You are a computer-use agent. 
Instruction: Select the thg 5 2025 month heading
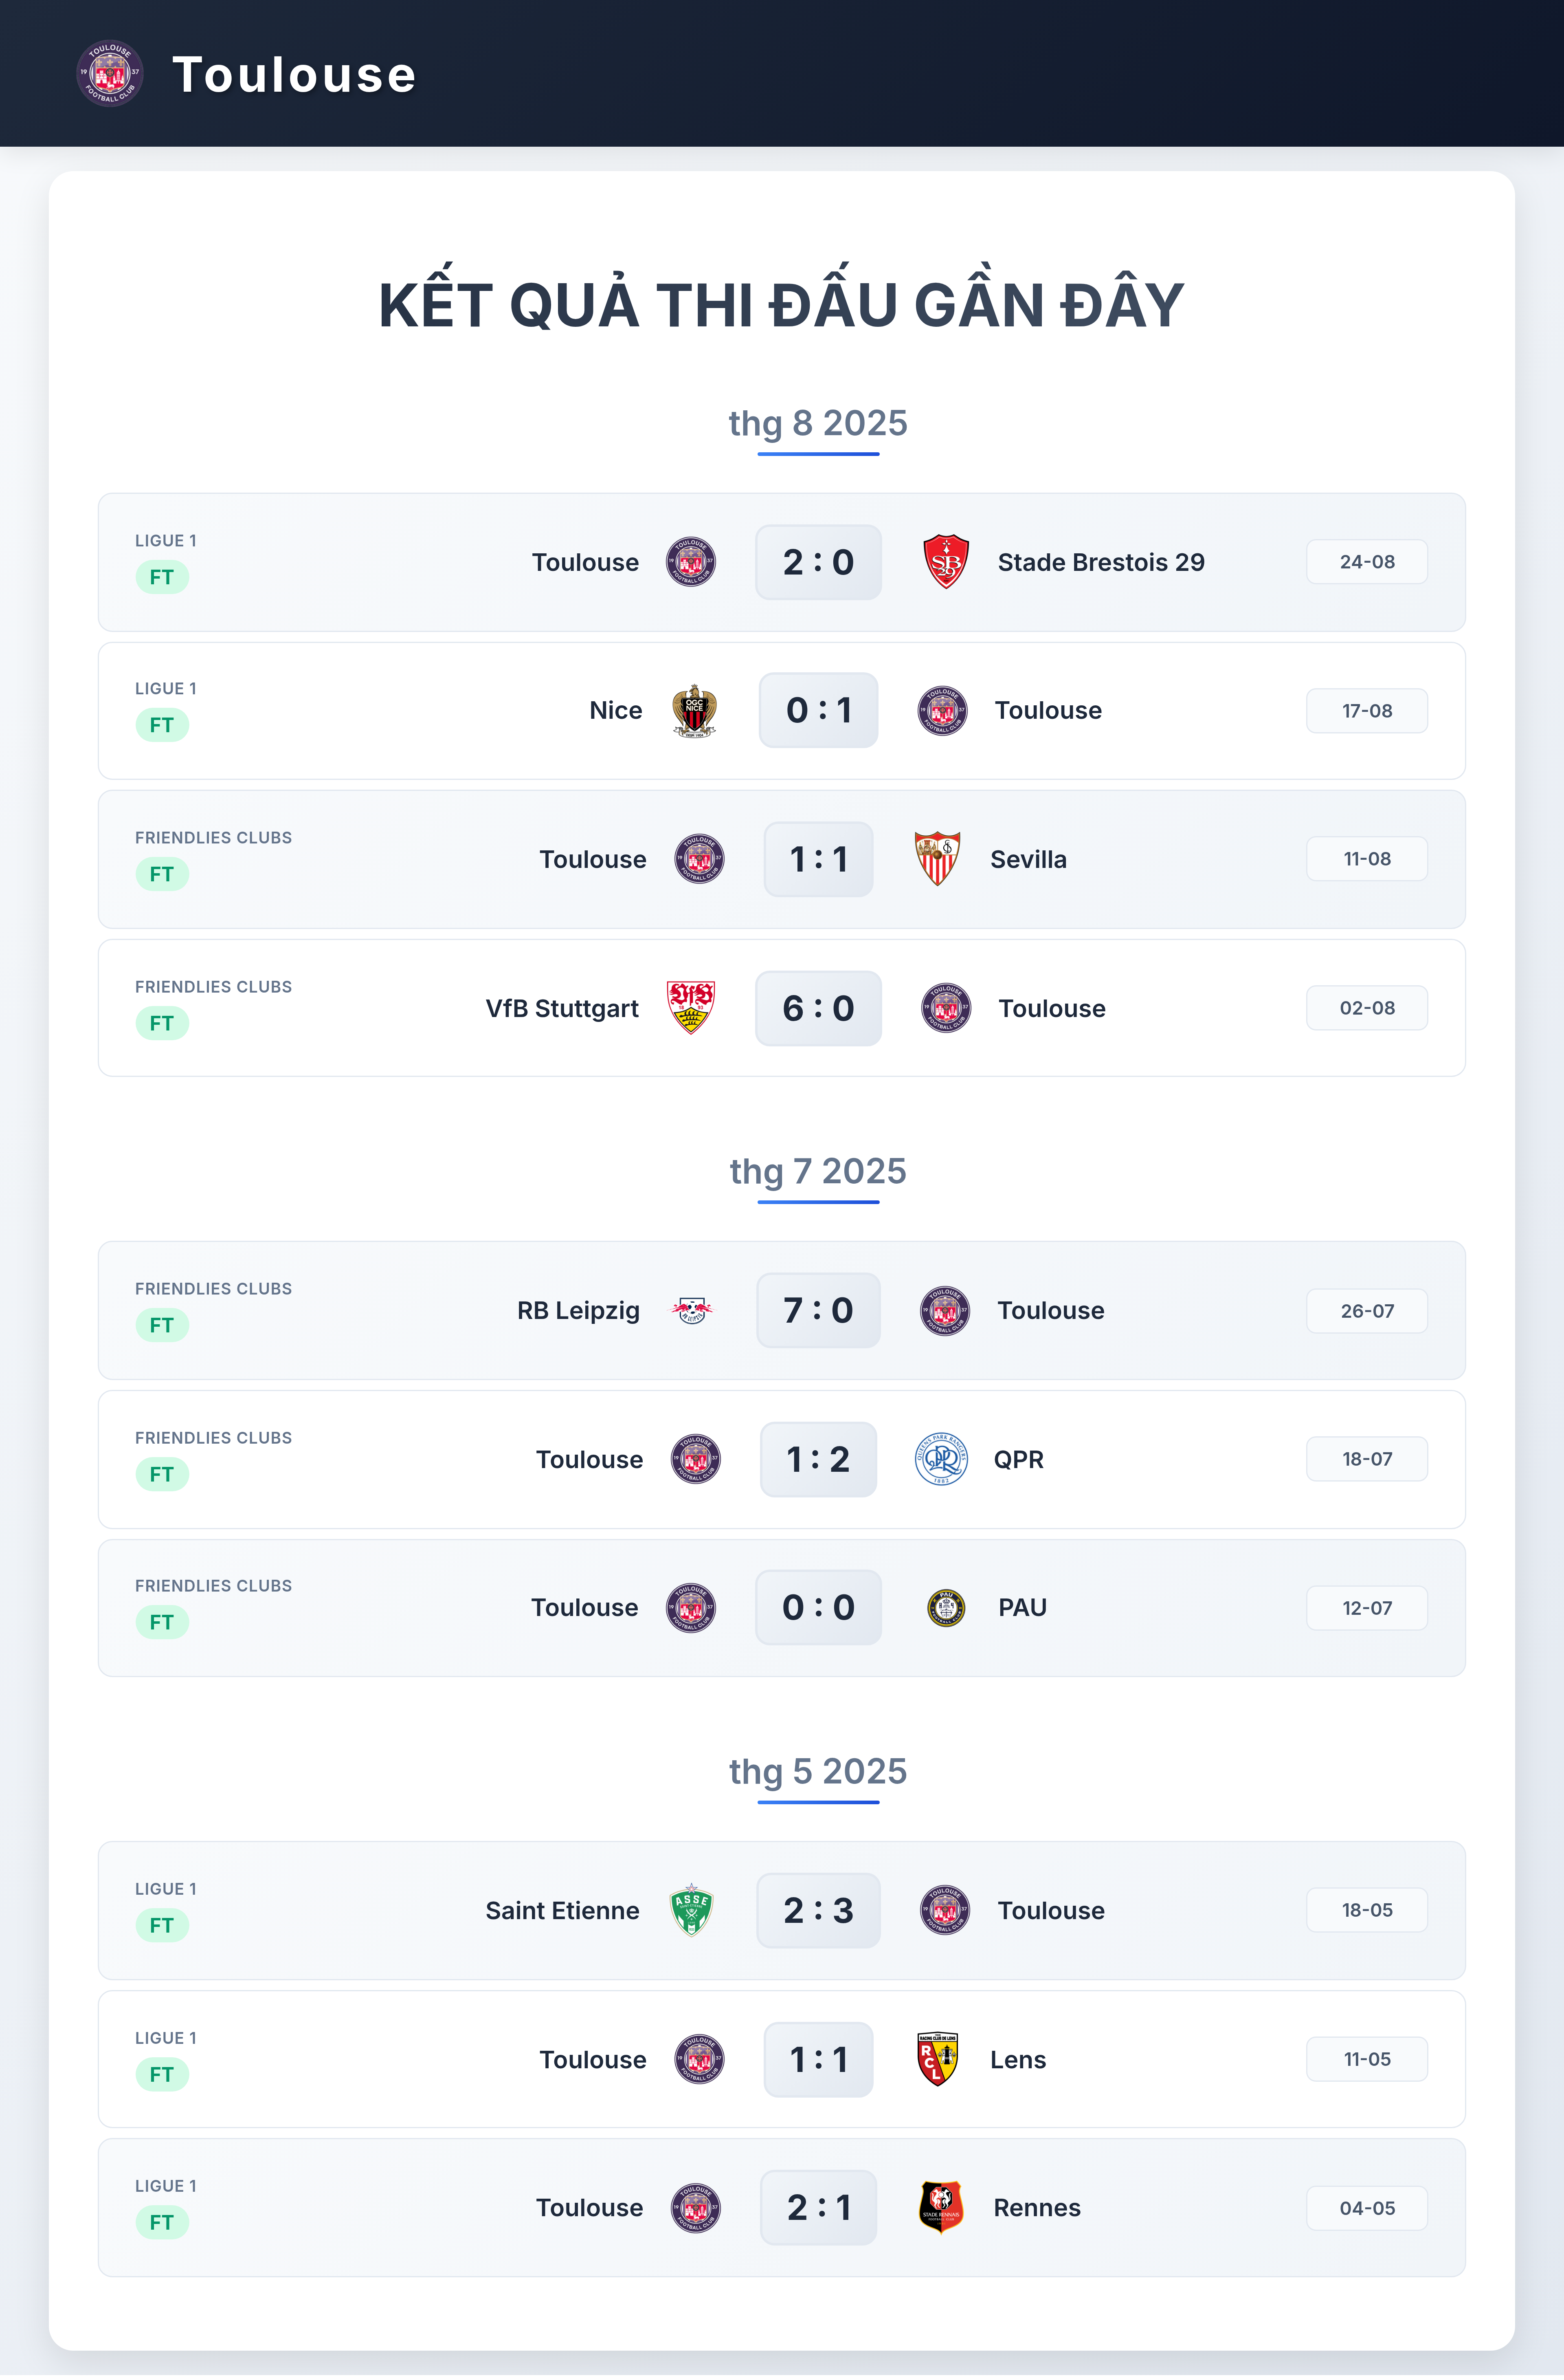[x=817, y=1771]
